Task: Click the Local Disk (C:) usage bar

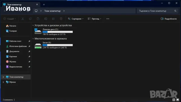Action: click(x=58, y=32)
